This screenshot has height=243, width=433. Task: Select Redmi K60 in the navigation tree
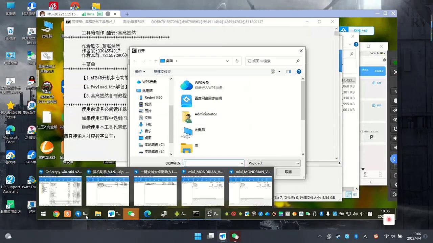(153, 98)
